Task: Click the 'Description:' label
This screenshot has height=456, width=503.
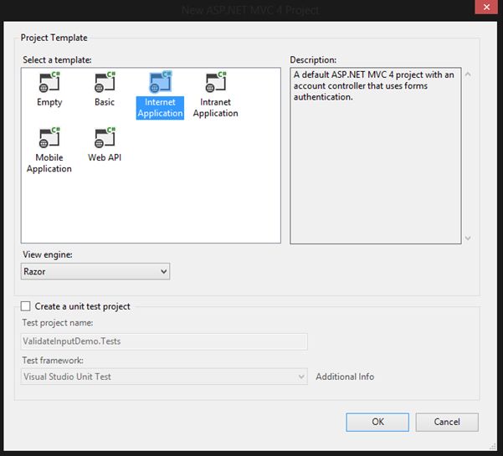Action: pos(313,60)
